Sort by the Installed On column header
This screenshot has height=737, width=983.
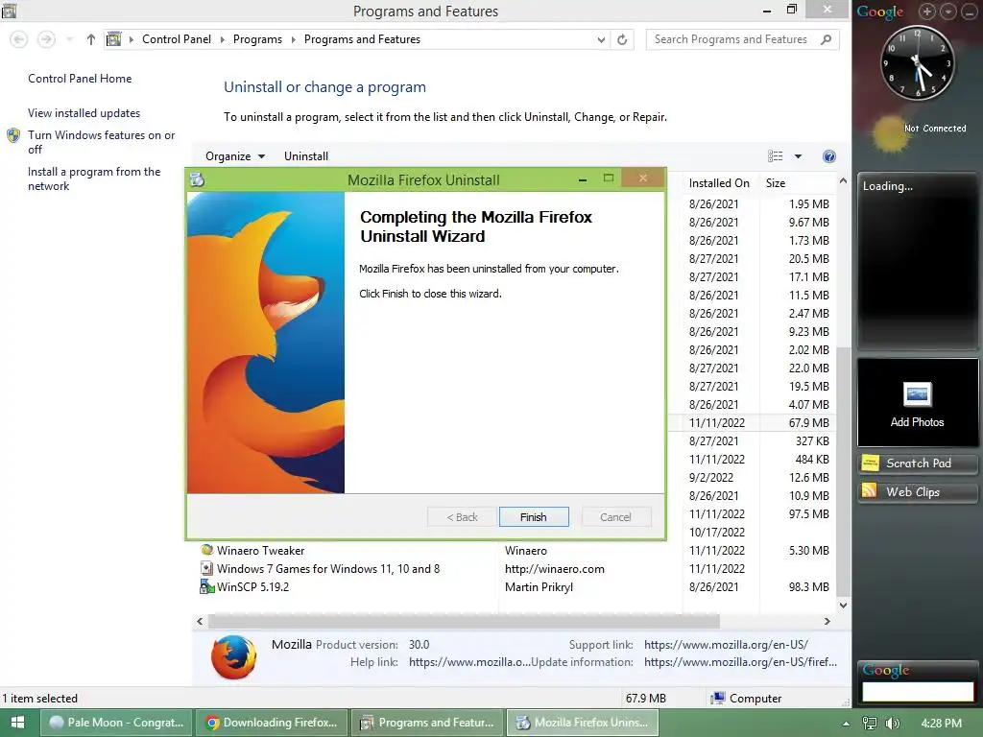click(719, 183)
